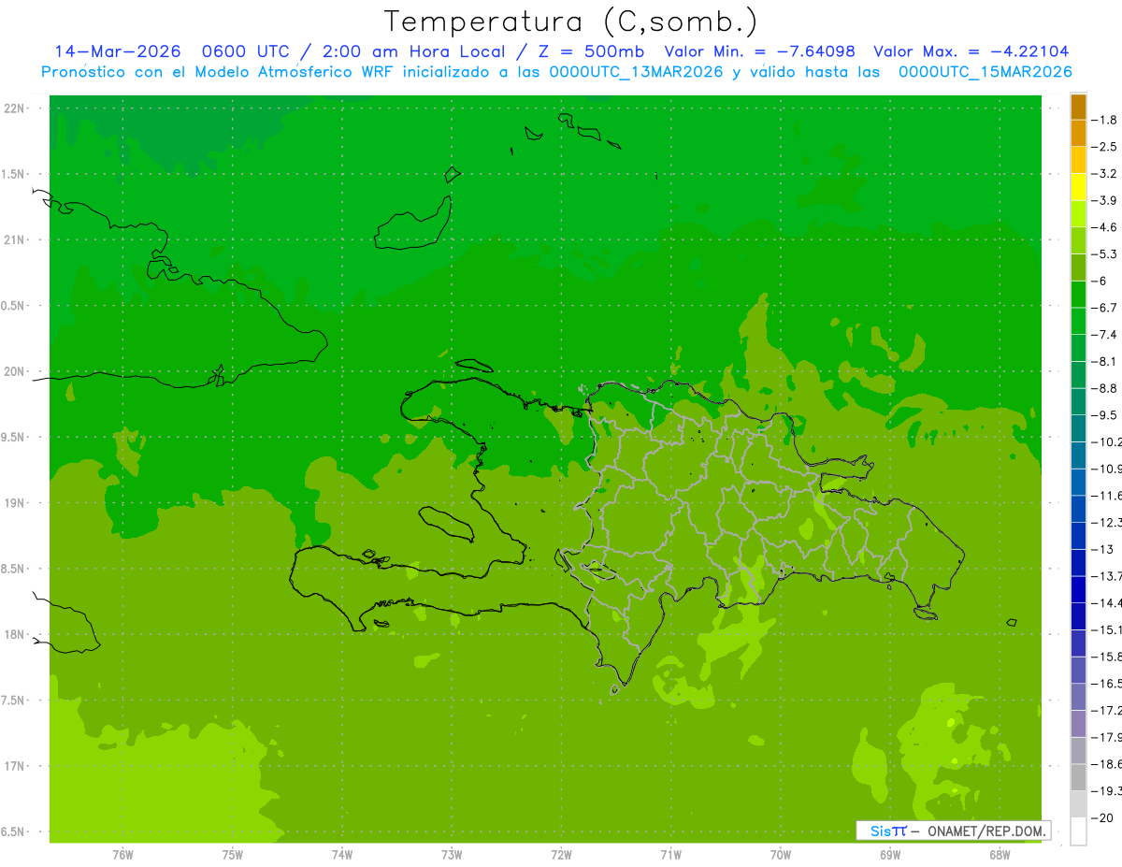
Task: Click the '-13' color scale label
Action: pyautogui.click(x=1104, y=549)
